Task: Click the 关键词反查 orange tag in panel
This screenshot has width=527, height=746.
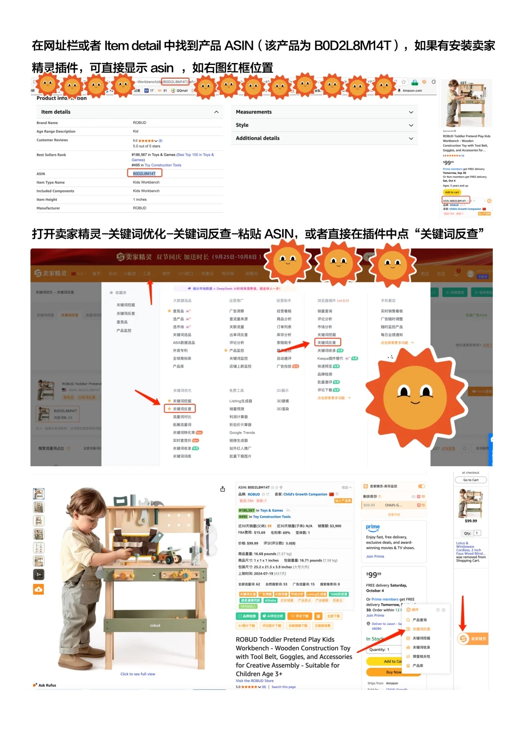Action: click(247, 594)
